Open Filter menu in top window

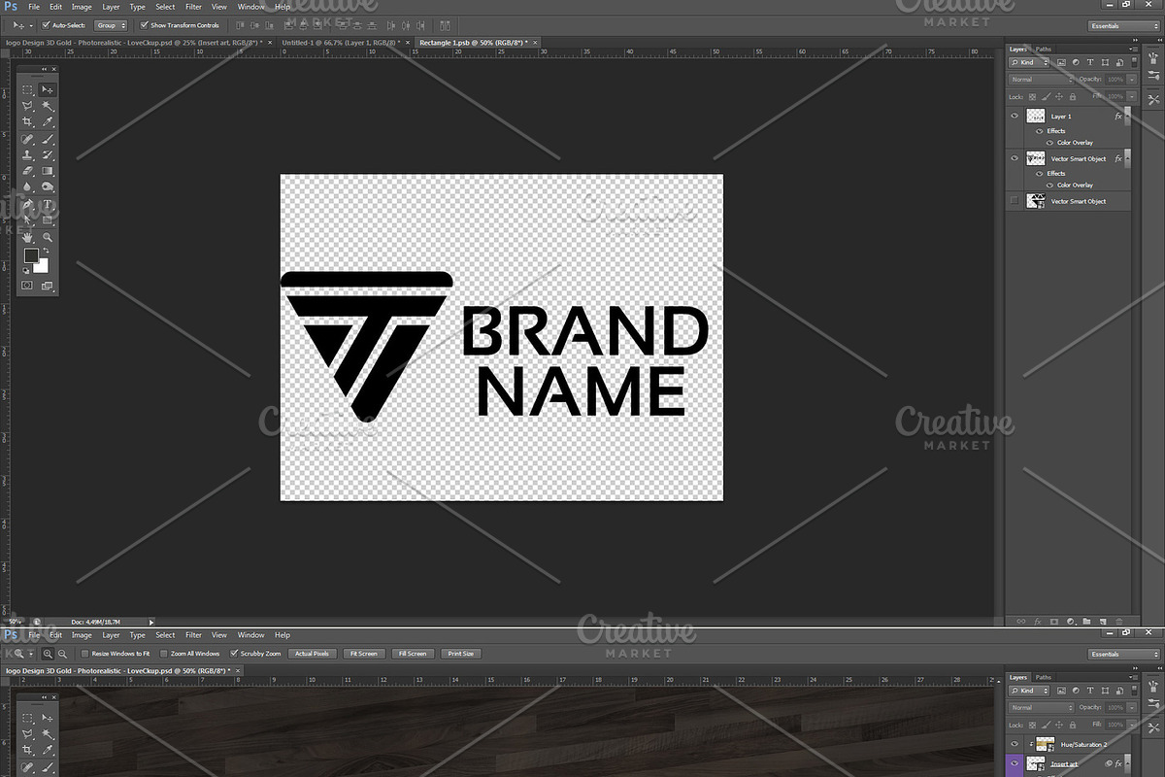tap(194, 7)
